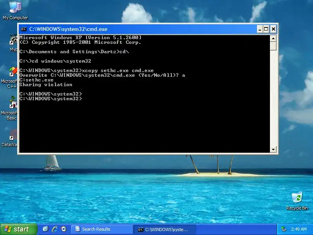Click the Copyright 1985-2001 Microsoft Corp. line
The width and height of the screenshot is (313, 235).
[80, 42]
